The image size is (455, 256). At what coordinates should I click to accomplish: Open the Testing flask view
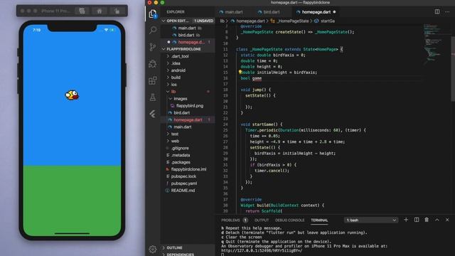tap(153, 97)
